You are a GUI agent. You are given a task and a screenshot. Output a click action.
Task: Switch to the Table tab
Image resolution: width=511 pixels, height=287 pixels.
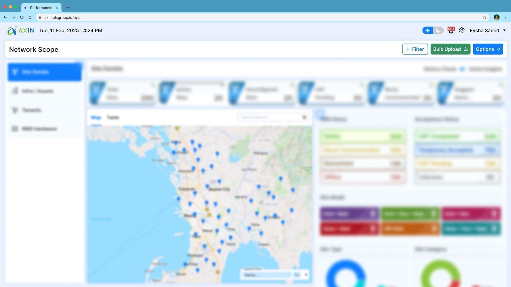click(113, 117)
